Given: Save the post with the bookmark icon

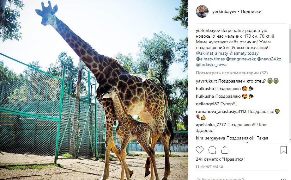Looking at the screenshot, I should (283, 150).
